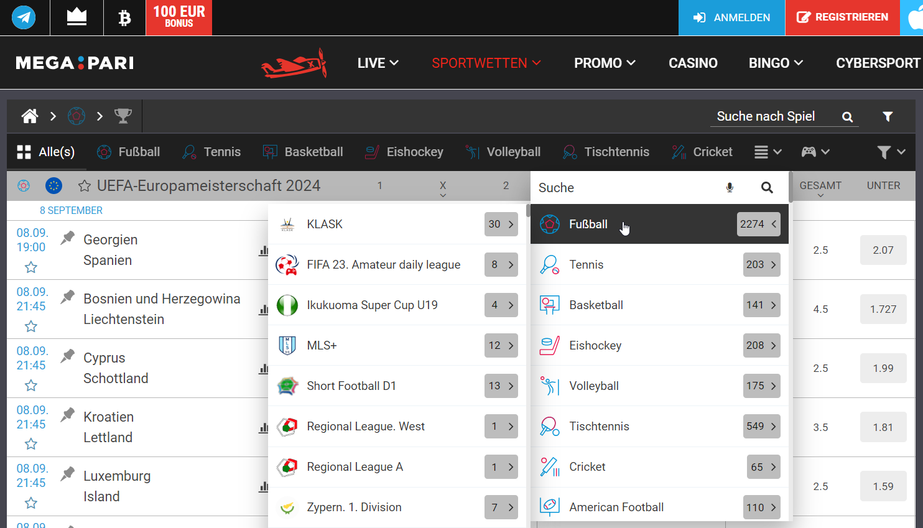Open the CASINO menu item
This screenshot has height=528, width=923.
coord(693,63)
